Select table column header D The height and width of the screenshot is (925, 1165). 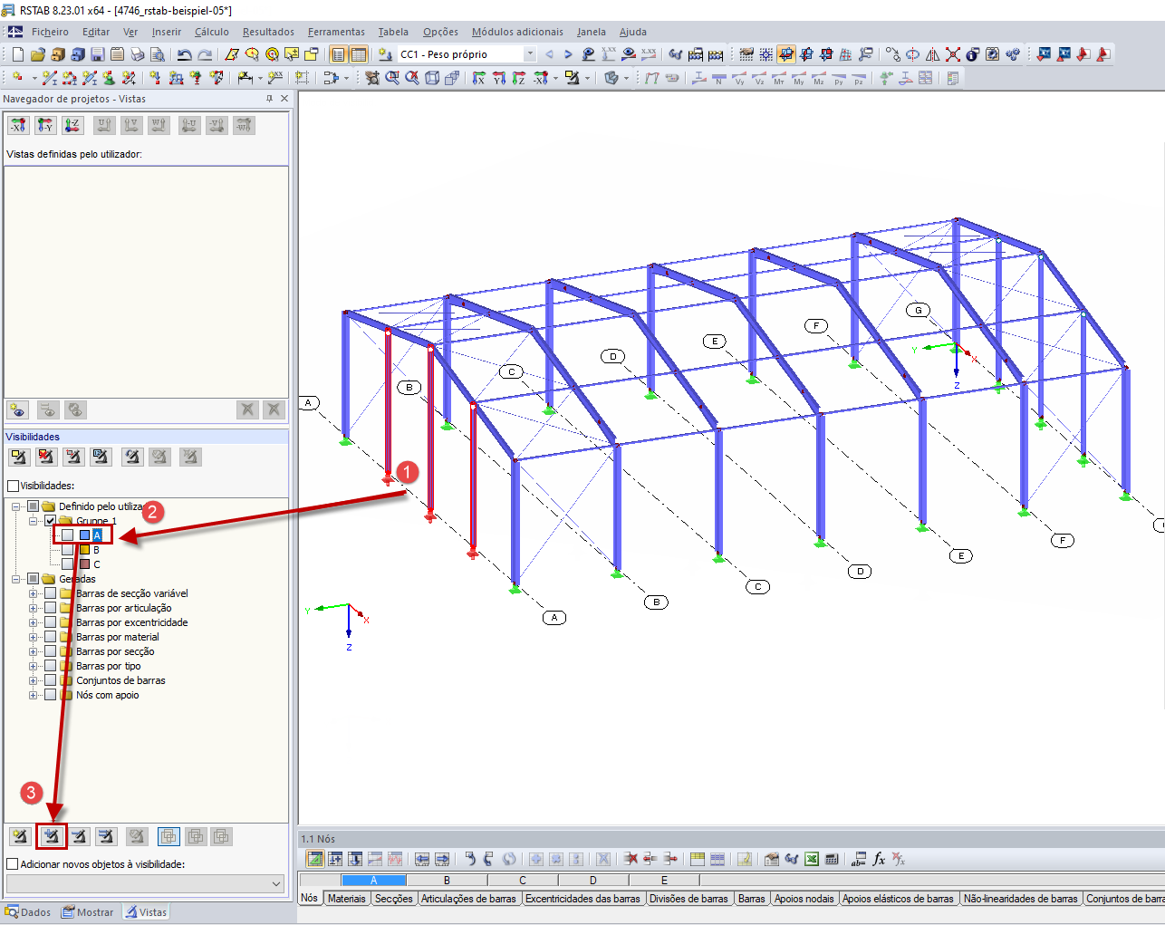(593, 880)
